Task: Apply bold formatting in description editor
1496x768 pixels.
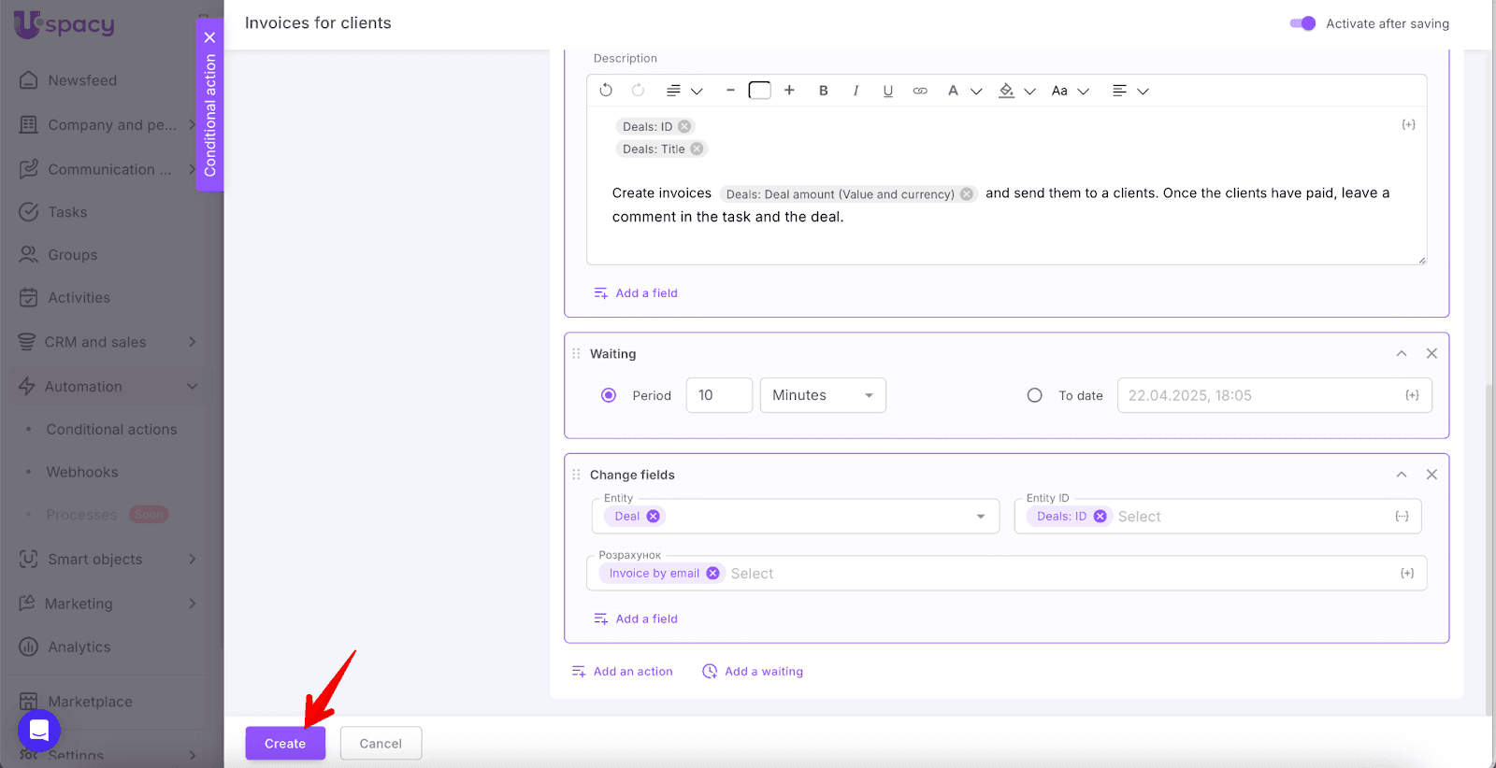Action: click(x=823, y=91)
